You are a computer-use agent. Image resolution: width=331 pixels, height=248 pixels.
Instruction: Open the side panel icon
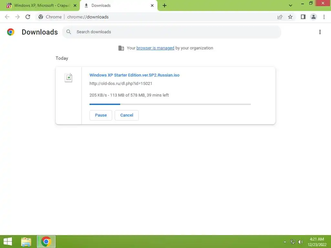click(x=303, y=17)
